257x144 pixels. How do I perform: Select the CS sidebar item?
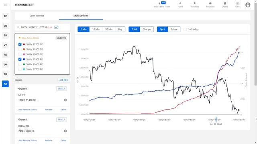tap(5, 74)
